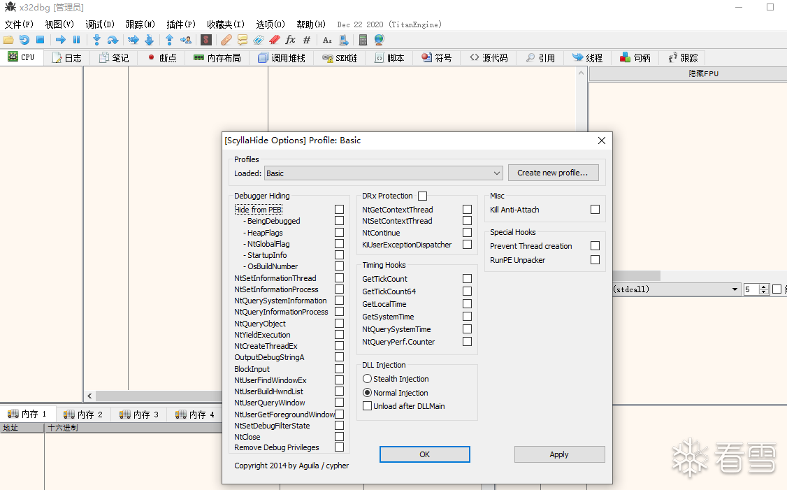Click the Apply button
The height and width of the screenshot is (490, 787).
click(559, 454)
